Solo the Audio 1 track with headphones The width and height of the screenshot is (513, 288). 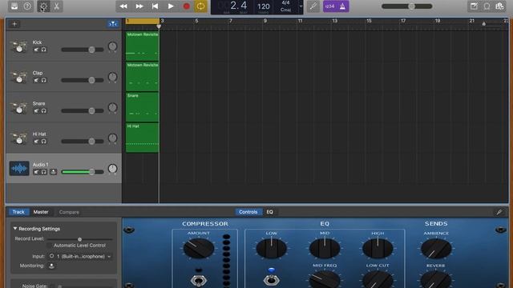coord(44,172)
